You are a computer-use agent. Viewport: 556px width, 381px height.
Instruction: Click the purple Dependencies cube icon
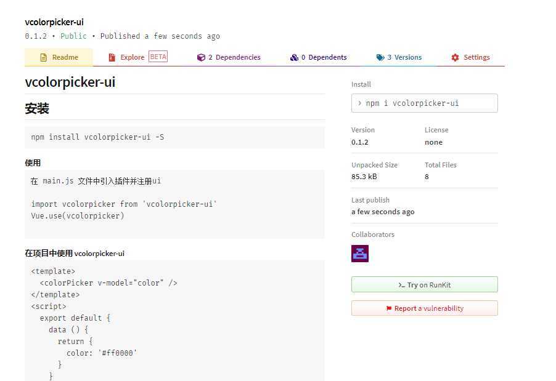pyautogui.click(x=201, y=57)
